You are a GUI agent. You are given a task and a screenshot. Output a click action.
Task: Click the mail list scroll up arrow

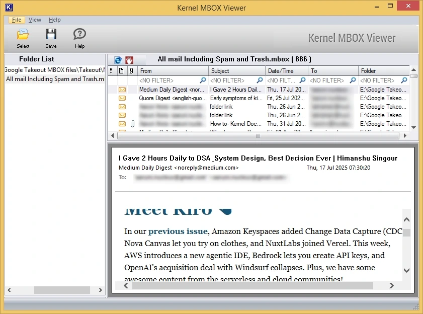[413, 70]
